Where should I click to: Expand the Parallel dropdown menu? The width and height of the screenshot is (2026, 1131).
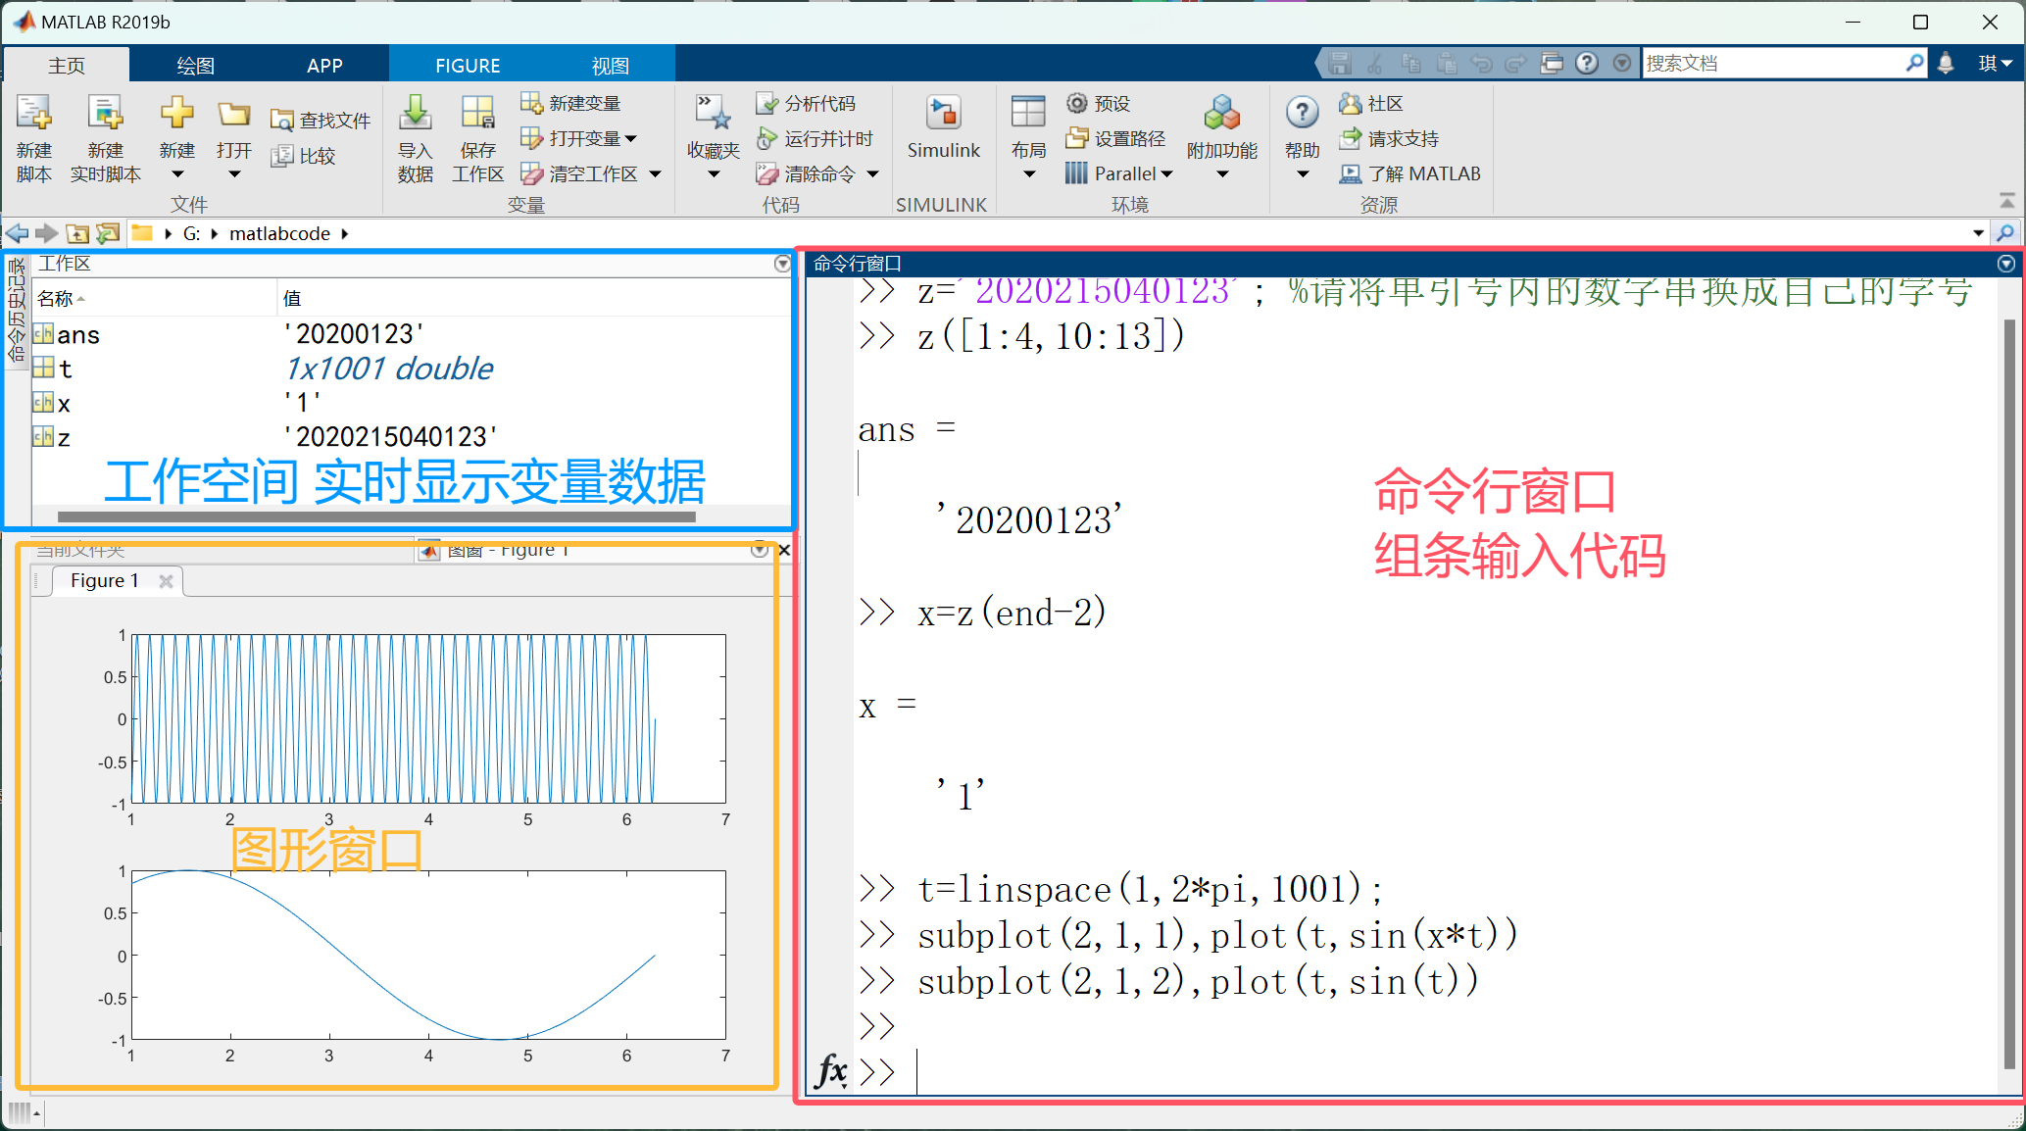pos(1166,174)
